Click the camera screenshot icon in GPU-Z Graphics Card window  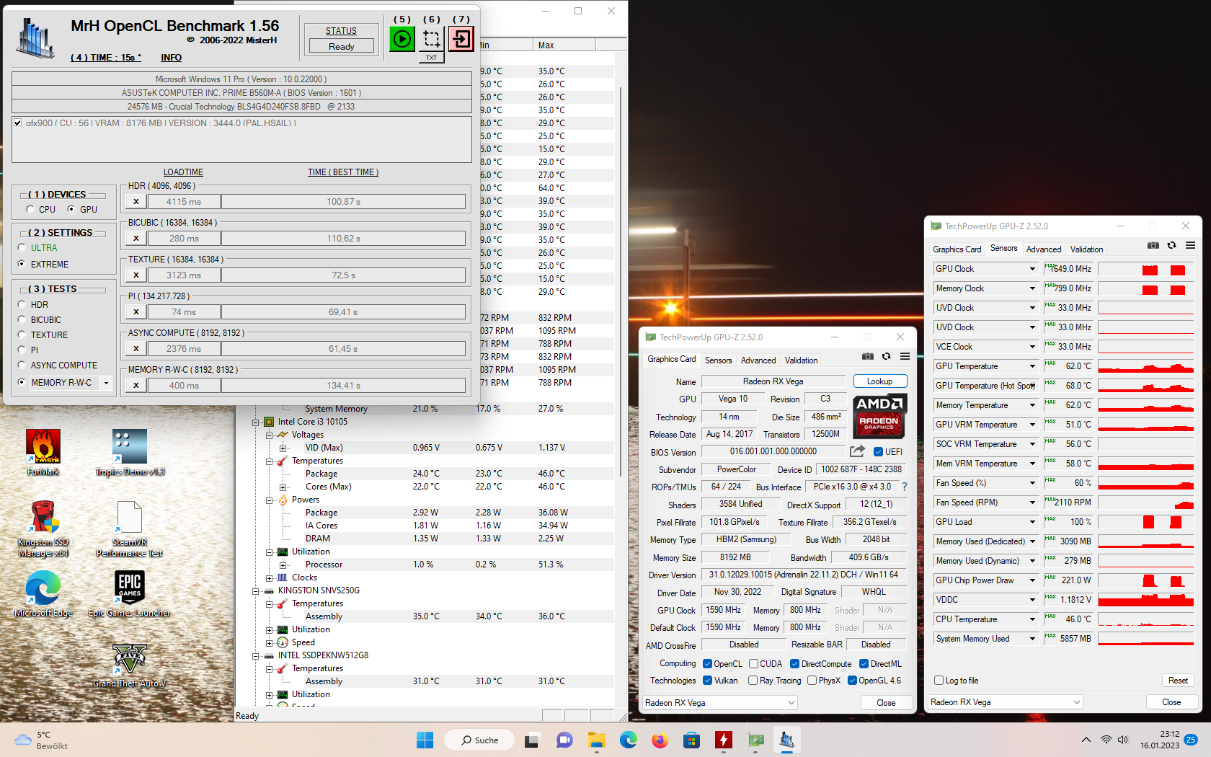[x=868, y=356]
